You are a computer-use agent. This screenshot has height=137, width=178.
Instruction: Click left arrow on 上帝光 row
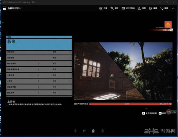coord(38,81)
